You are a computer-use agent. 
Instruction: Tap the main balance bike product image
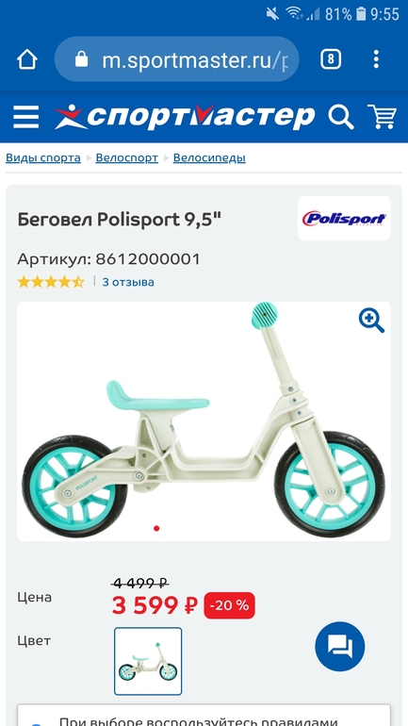pyautogui.click(x=204, y=421)
